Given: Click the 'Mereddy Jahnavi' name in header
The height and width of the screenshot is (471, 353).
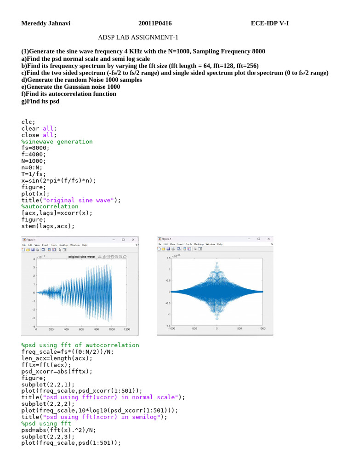Looking at the screenshot, I should click(x=46, y=23).
